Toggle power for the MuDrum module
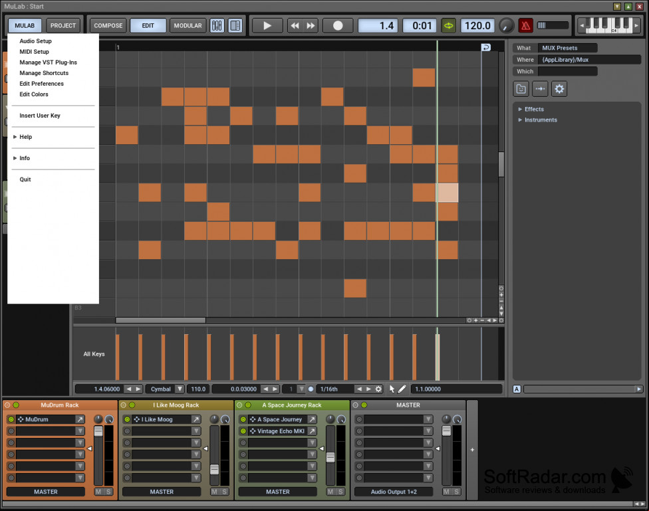The height and width of the screenshot is (511, 649). pos(11,419)
